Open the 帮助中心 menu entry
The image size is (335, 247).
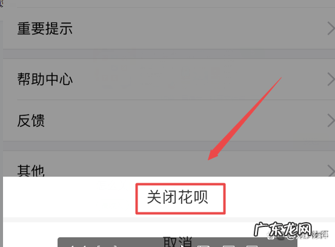(x=169, y=79)
